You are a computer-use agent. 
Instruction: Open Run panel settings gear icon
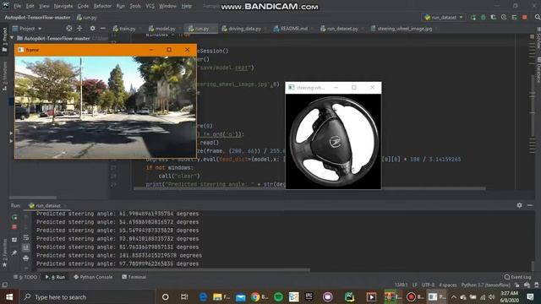click(520, 205)
